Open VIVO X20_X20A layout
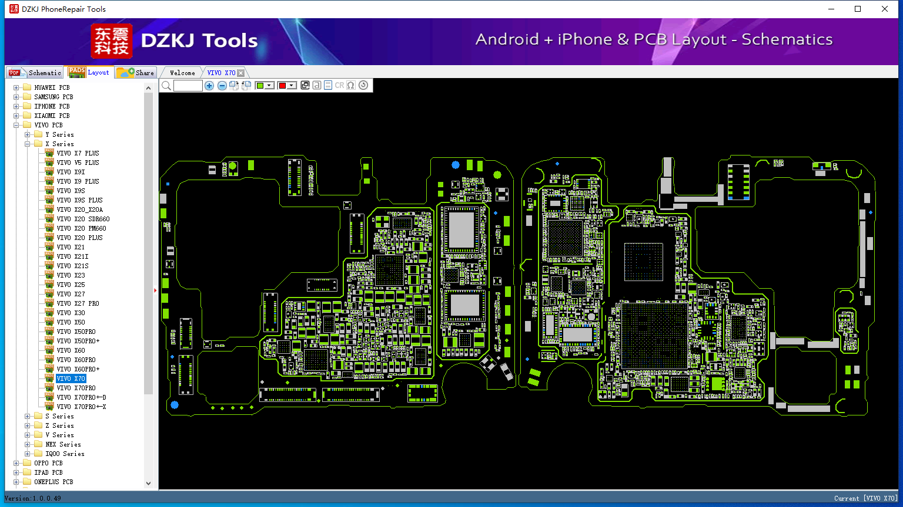 pyautogui.click(x=79, y=209)
